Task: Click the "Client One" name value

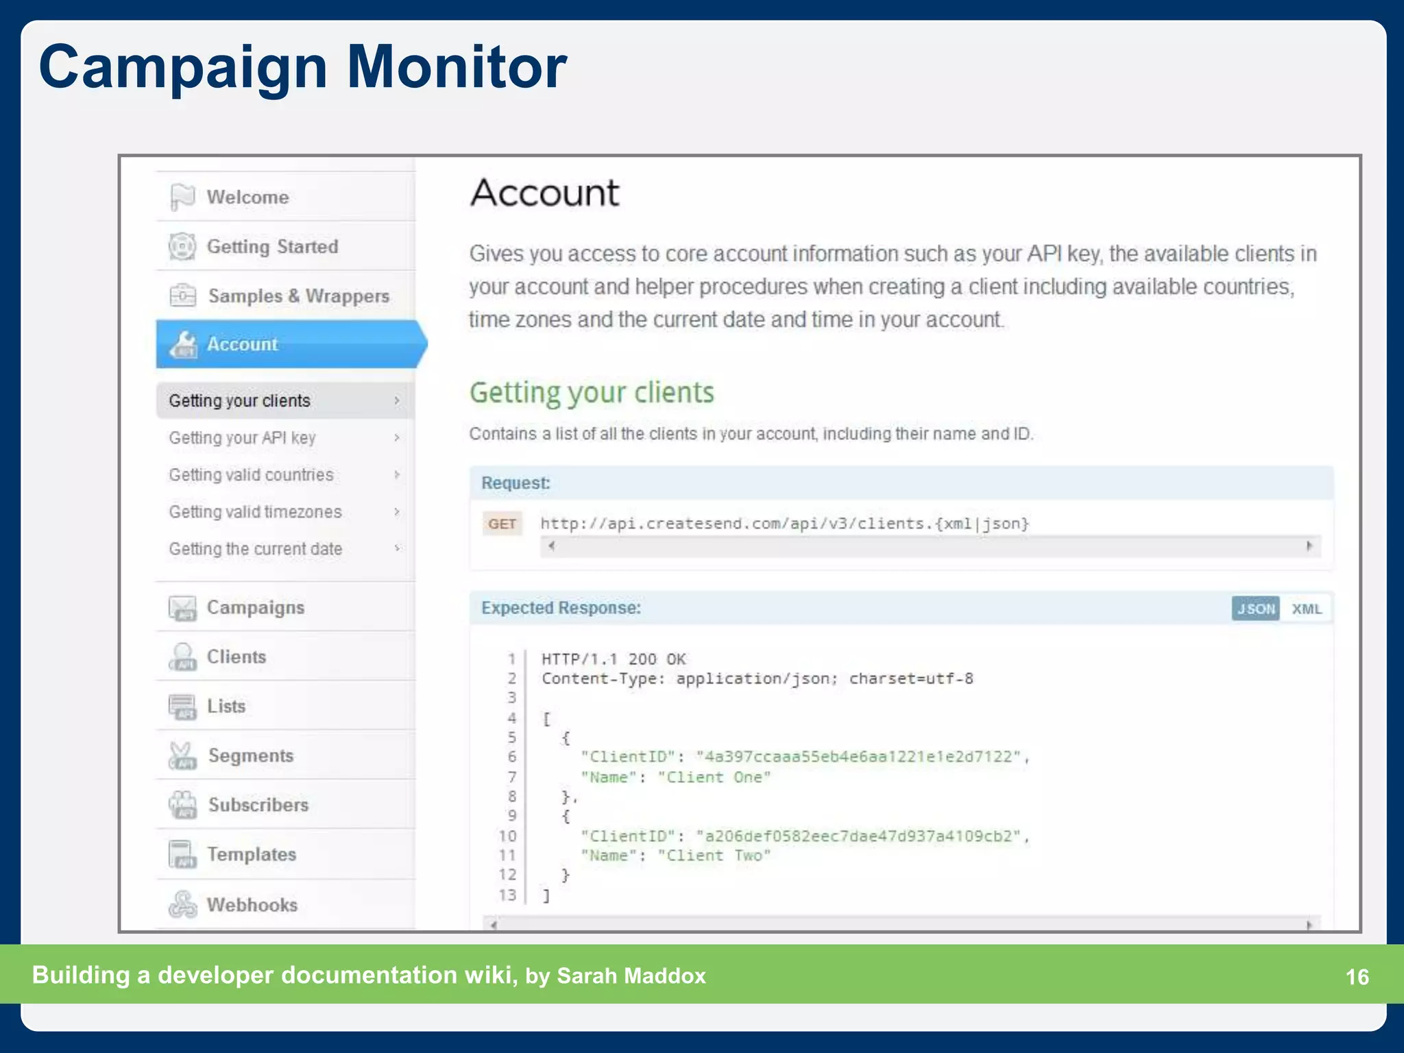Action: tap(714, 777)
